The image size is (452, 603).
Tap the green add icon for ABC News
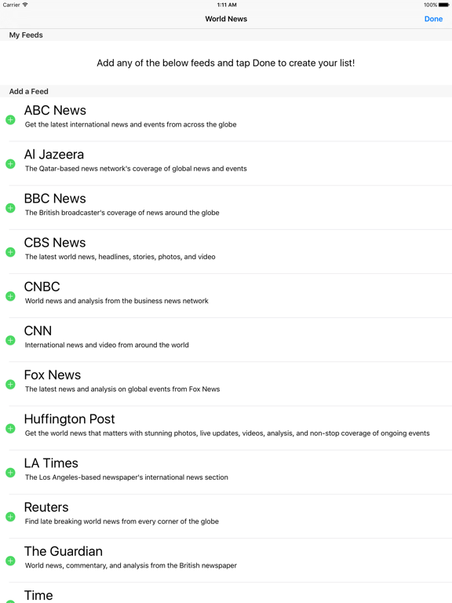click(10, 120)
